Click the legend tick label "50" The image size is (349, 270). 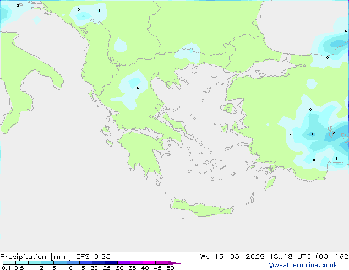tap(170, 268)
